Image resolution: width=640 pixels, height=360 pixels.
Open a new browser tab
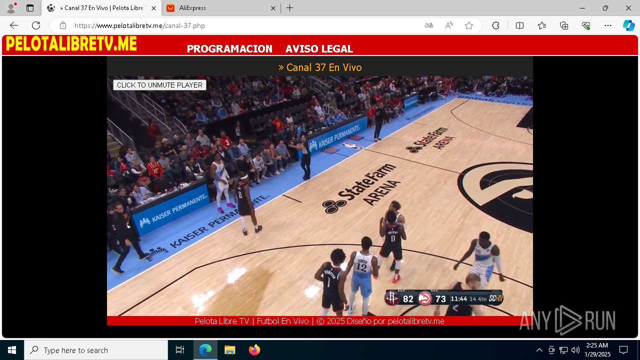290,8
